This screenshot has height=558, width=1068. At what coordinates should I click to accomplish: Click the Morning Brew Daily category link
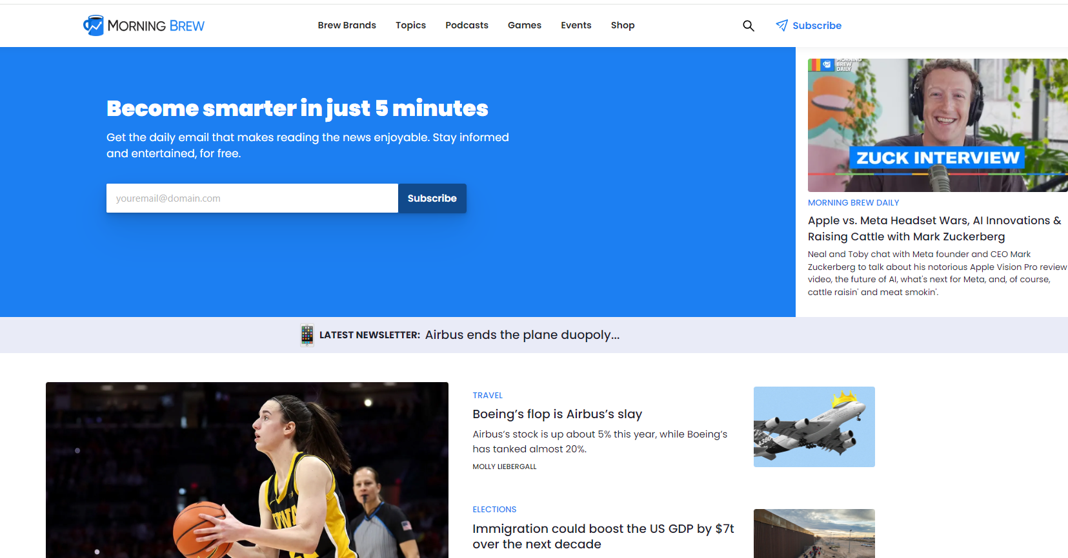coord(853,202)
